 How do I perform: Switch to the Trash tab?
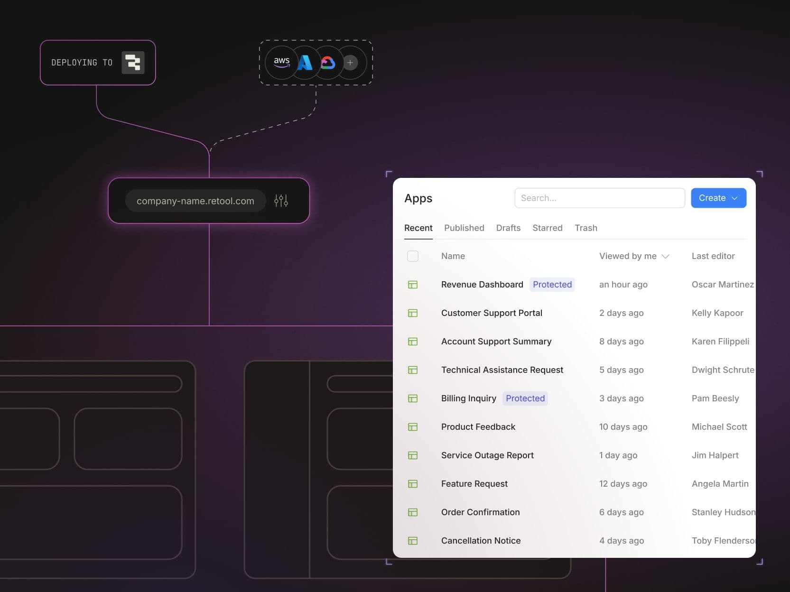pos(586,228)
